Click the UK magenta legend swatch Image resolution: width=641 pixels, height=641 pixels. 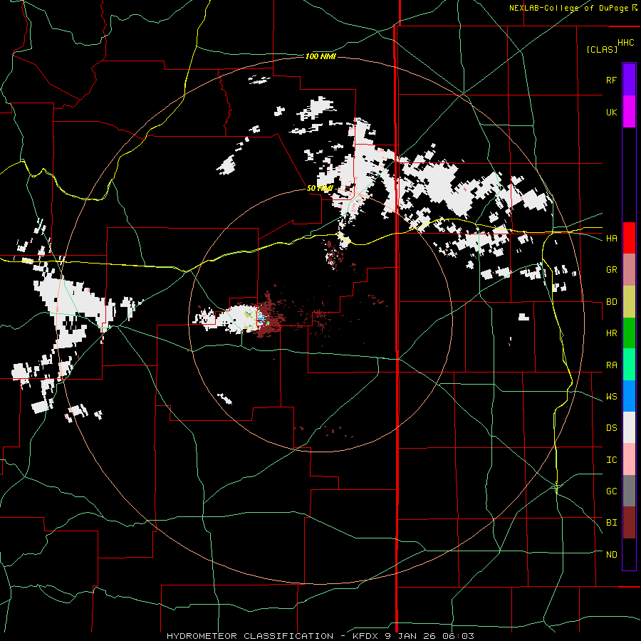click(x=629, y=112)
